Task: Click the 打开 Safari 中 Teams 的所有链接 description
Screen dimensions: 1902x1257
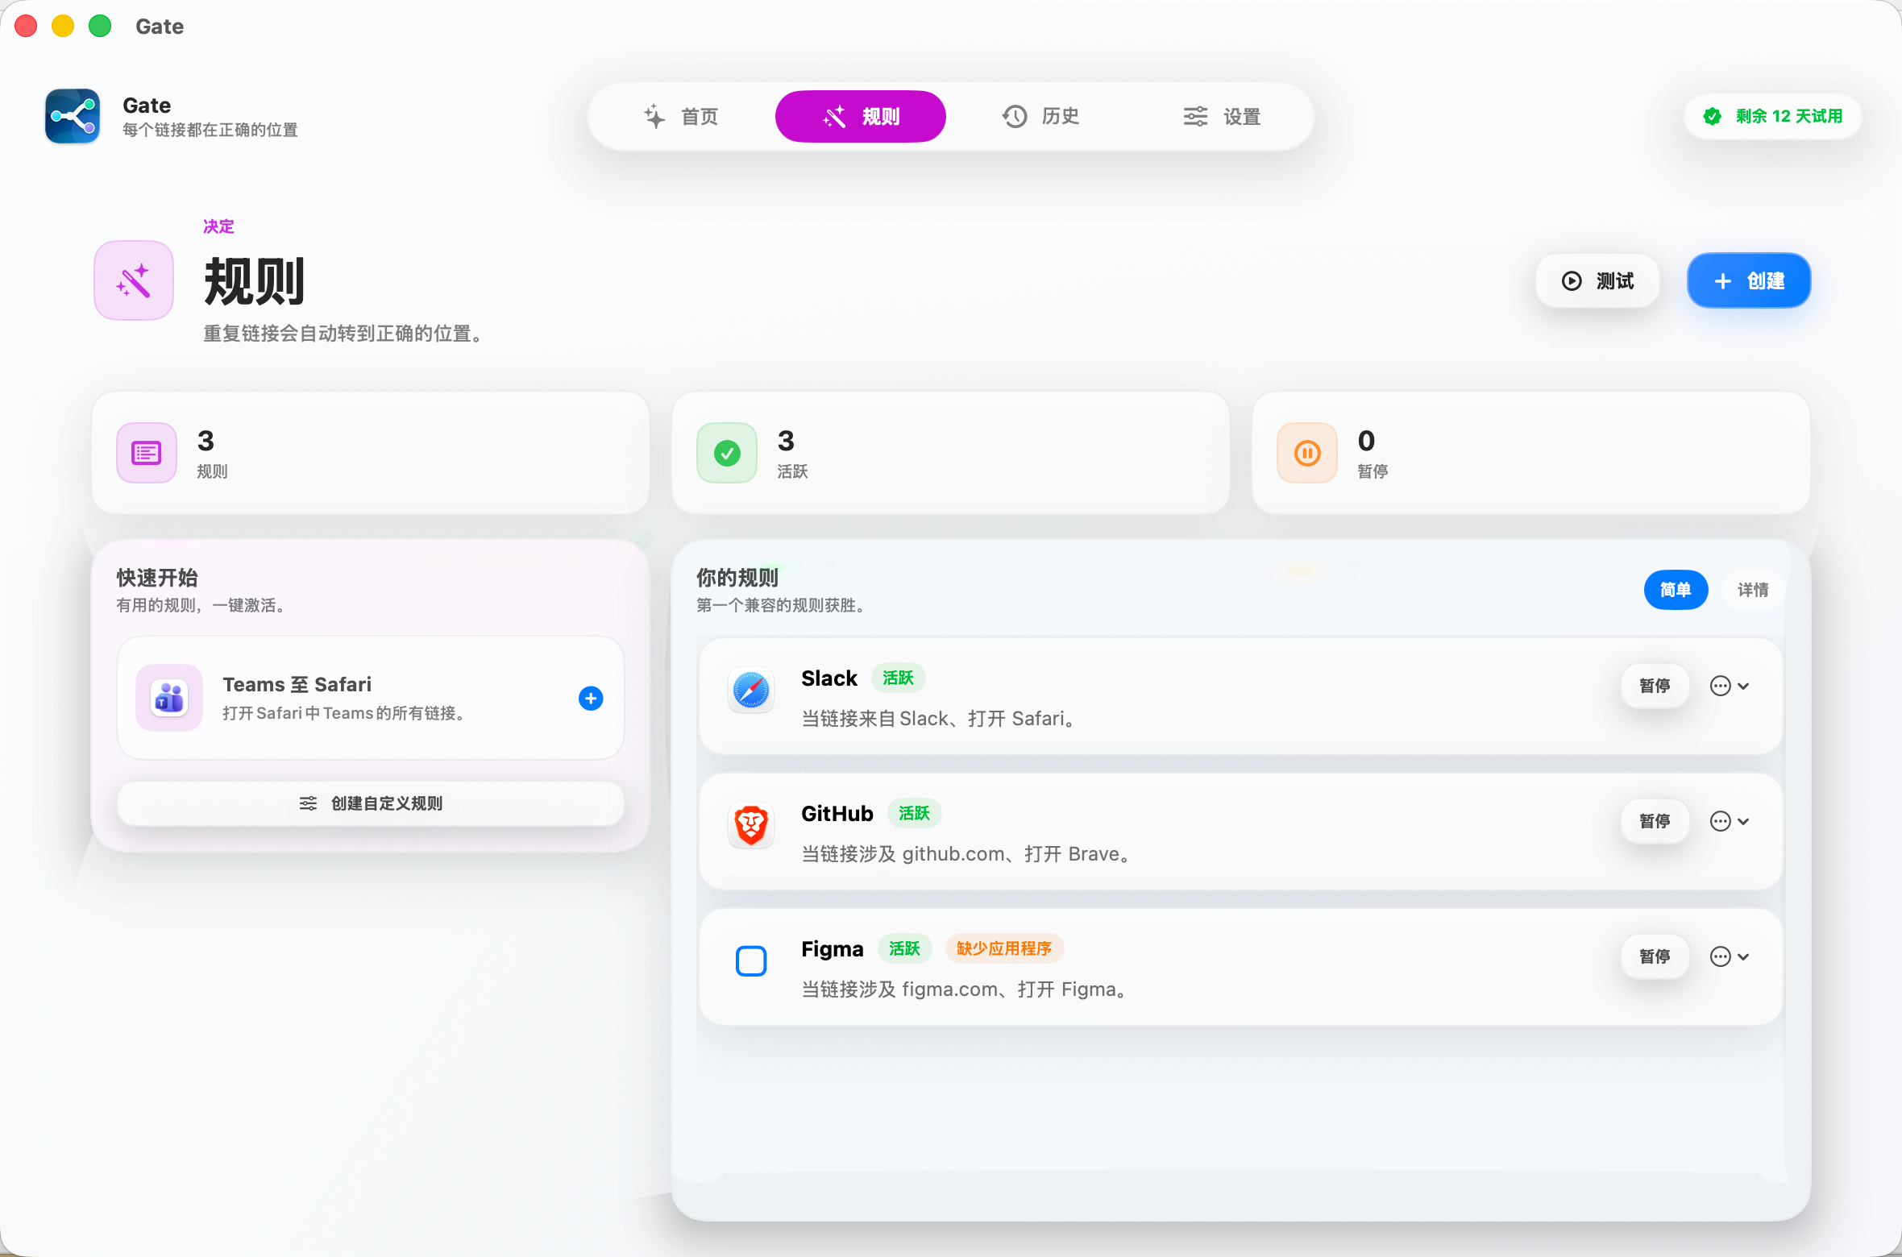Action: [x=345, y=713]
